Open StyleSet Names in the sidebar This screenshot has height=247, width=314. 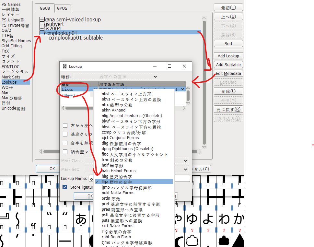point(16,41)
